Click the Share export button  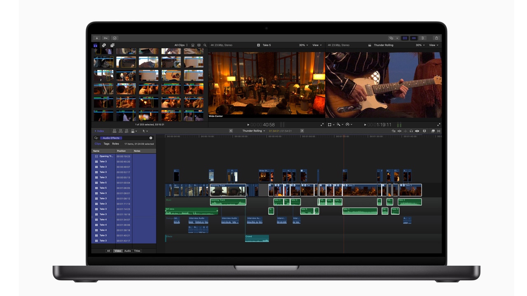(436, 38)
